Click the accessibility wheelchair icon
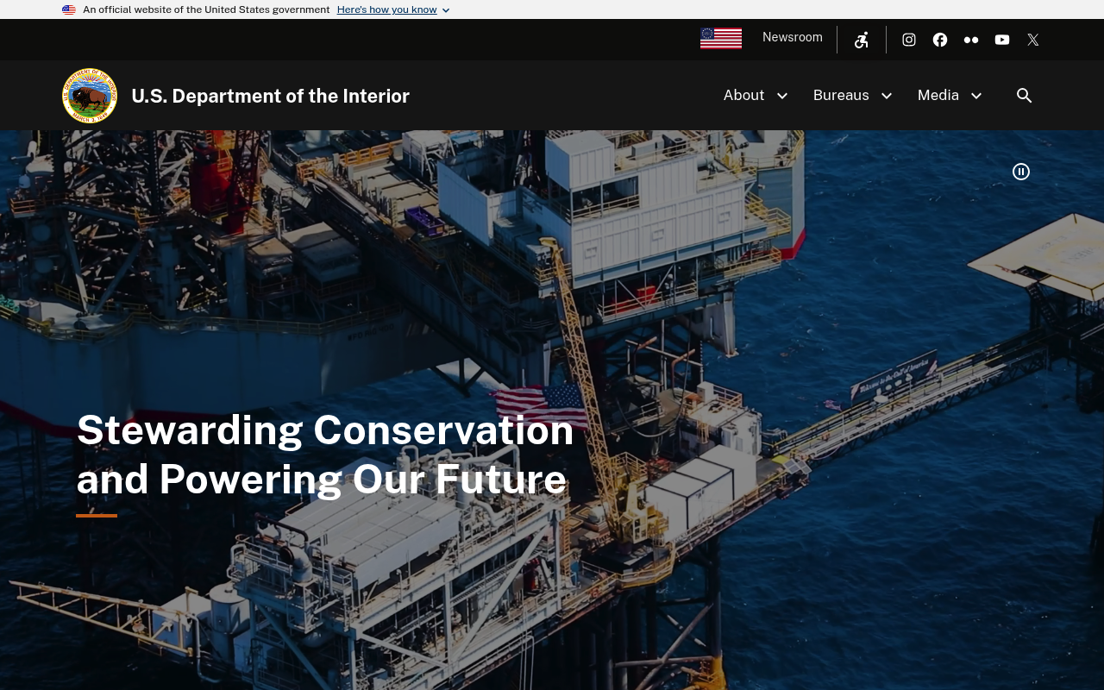 pyautogui.click(x=862, y=40)
